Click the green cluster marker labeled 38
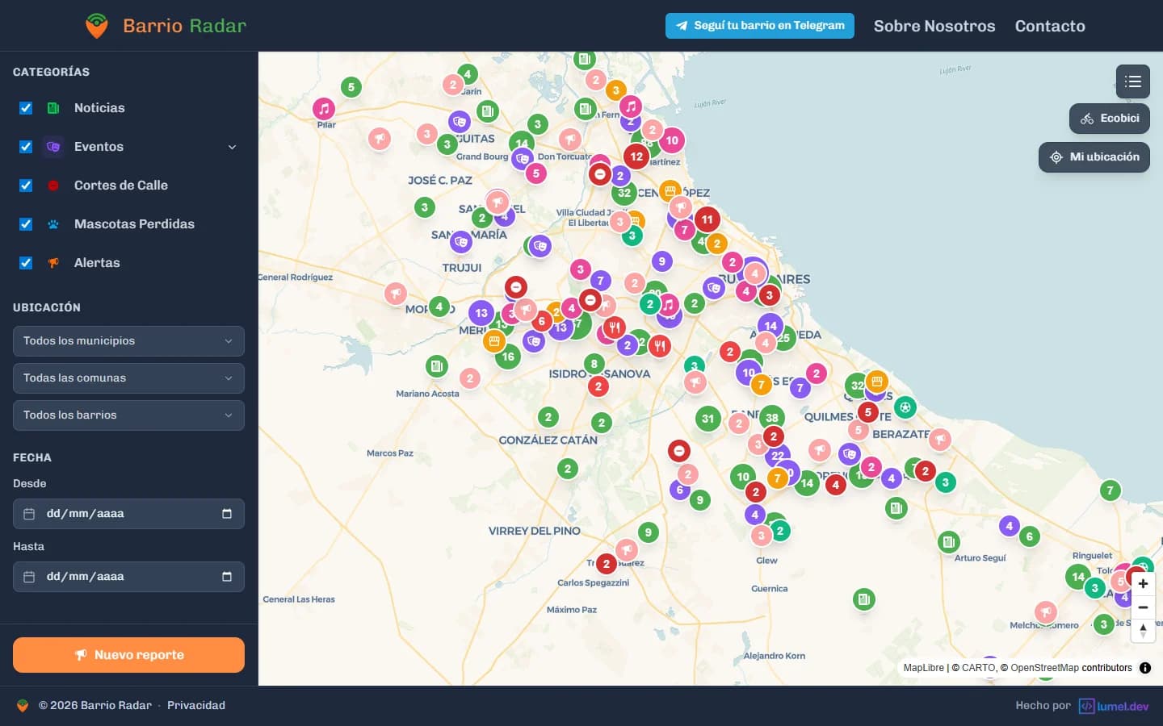Screen dimensions: 1163x726 772,418
